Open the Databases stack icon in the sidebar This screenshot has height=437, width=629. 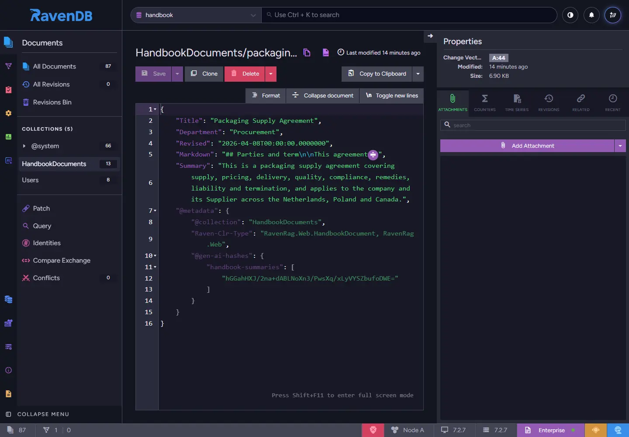pyautogui.click(x=8, y=299)
